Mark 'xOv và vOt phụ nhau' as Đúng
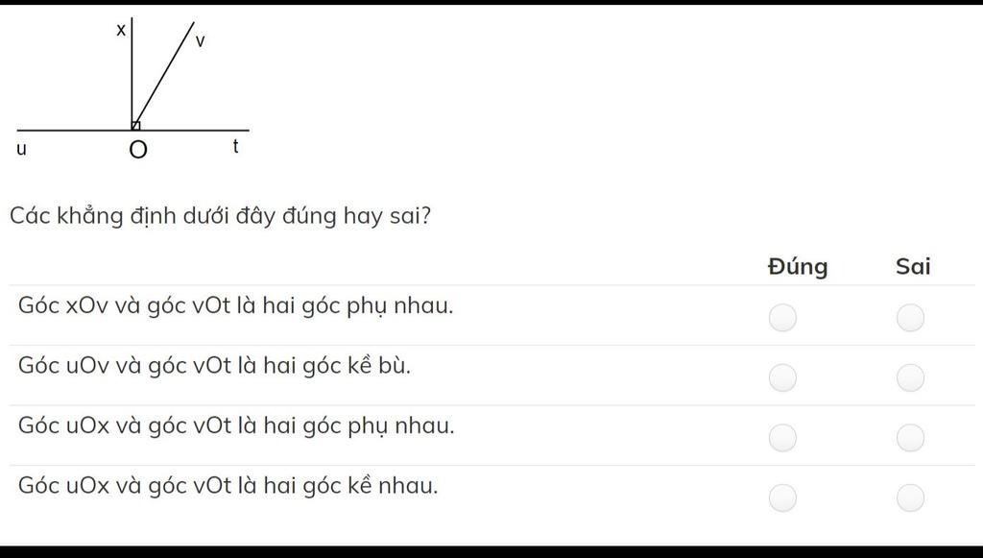 (782, 318)
